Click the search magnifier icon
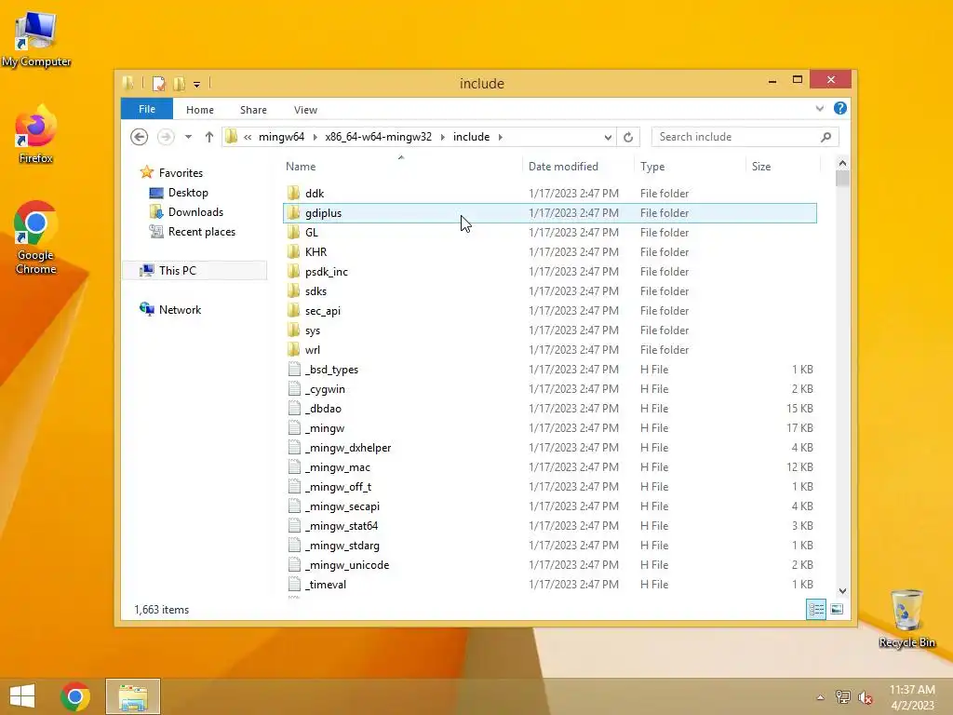 pyautogui.click(x=825, y=137)
